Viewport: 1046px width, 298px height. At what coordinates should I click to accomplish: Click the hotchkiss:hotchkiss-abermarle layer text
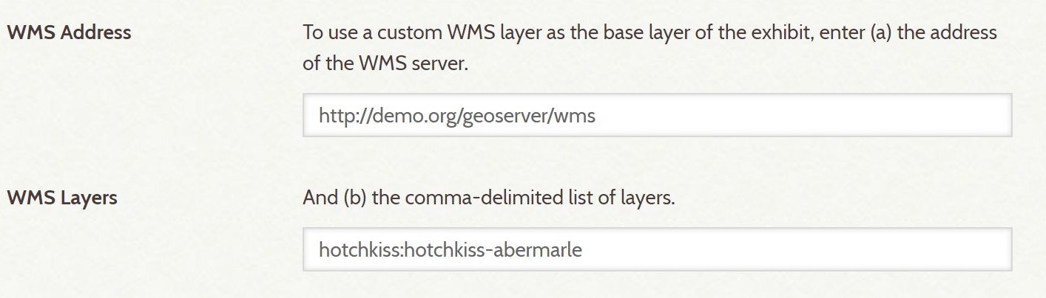tap(451, 250)
